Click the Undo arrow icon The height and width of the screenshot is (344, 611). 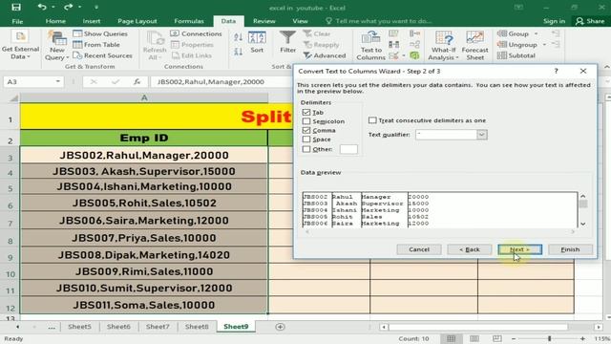click(42, 7)
